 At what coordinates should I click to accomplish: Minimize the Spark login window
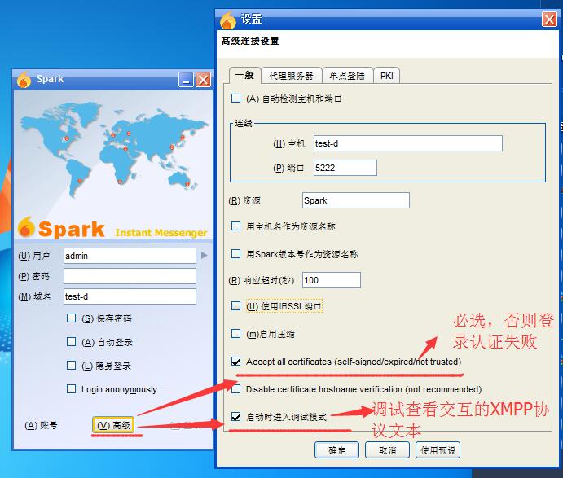click(187, 79)
